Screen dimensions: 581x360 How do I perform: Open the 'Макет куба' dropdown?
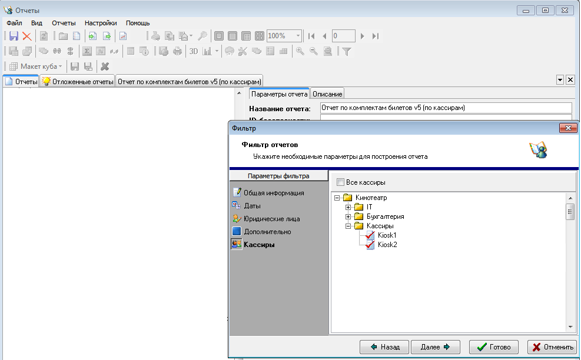point(61,66)
